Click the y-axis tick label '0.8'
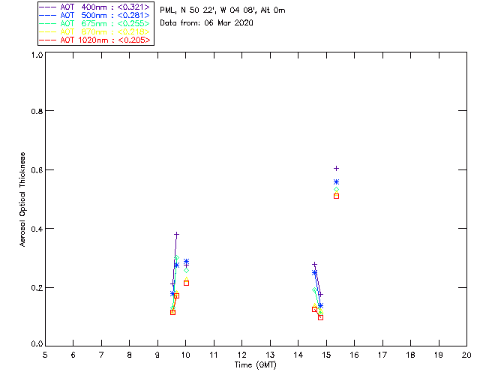Screen dimensions: 480x384 (x=37, y=112)
